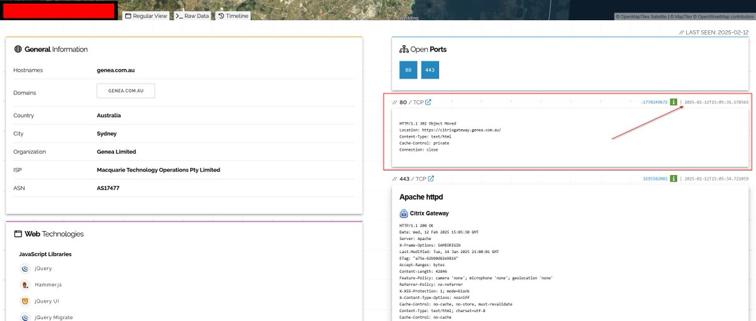Select the ISP Macquarie Technology Operations text
The width and height of the screenshot is (756, 321).
pyautogui.click(x=159, y=170)
